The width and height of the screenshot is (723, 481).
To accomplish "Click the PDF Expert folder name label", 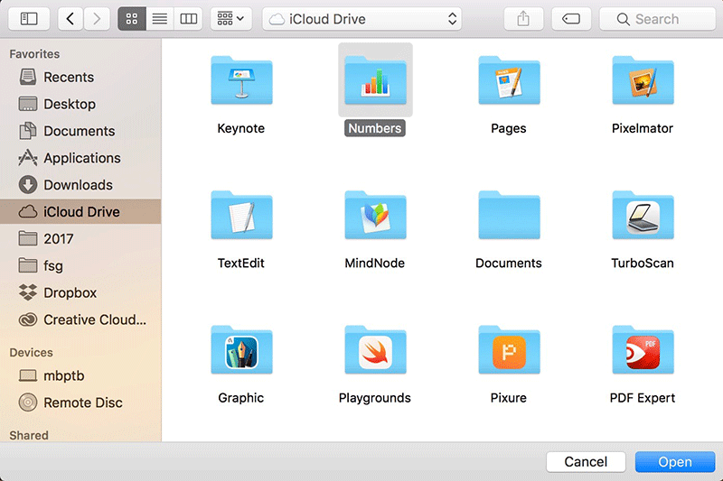I will tap(643, 398).
